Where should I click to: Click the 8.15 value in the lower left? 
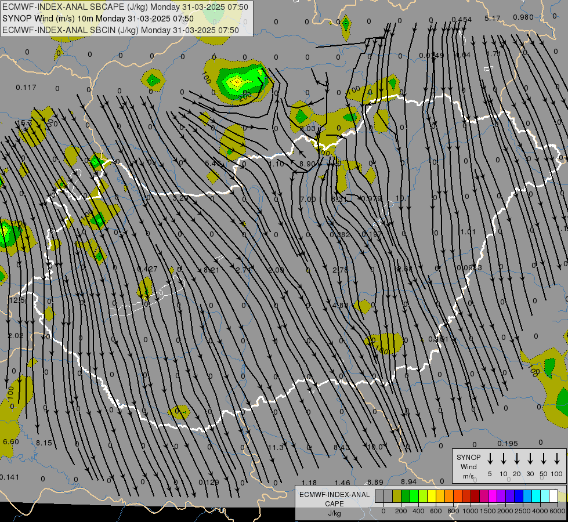tap(44, 443)
